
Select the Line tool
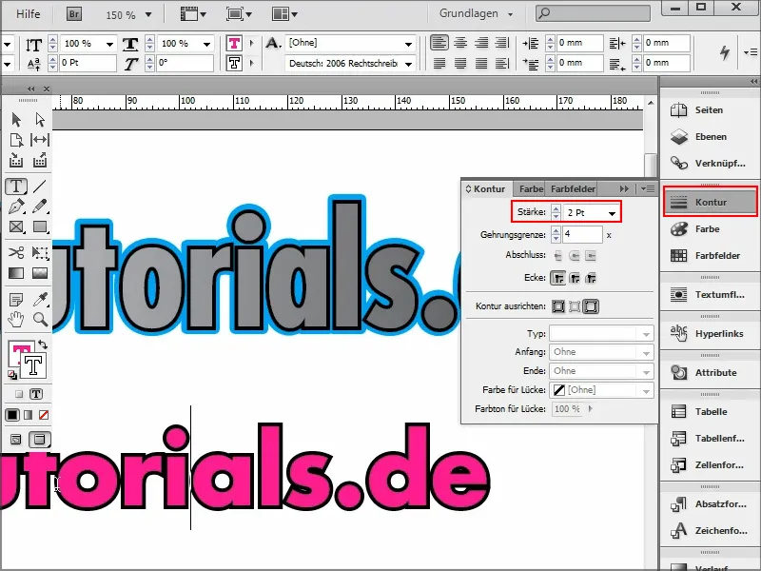40,186
